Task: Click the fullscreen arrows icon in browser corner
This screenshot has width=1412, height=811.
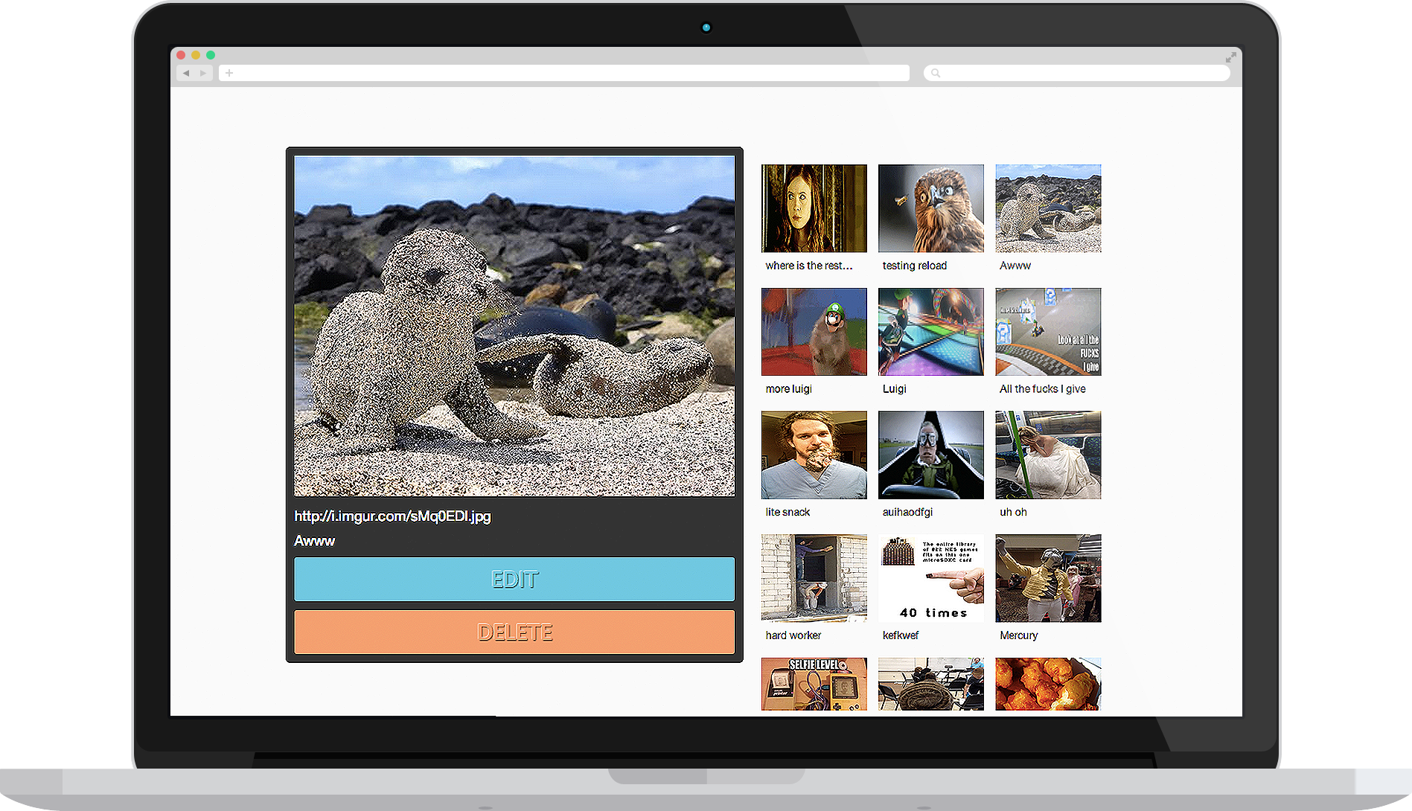Action: pyautogui.click(x=1231, y=57)
